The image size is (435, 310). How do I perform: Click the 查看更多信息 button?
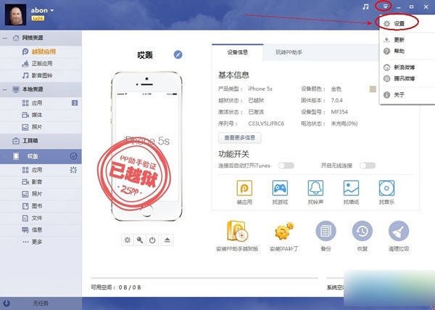tap(240, 138)
